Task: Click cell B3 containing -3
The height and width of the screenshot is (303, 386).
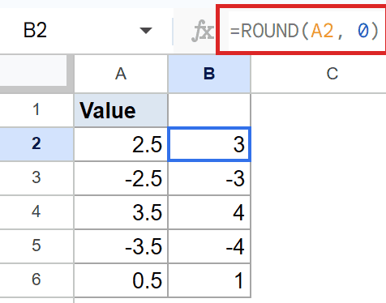Action: point(209,178)
